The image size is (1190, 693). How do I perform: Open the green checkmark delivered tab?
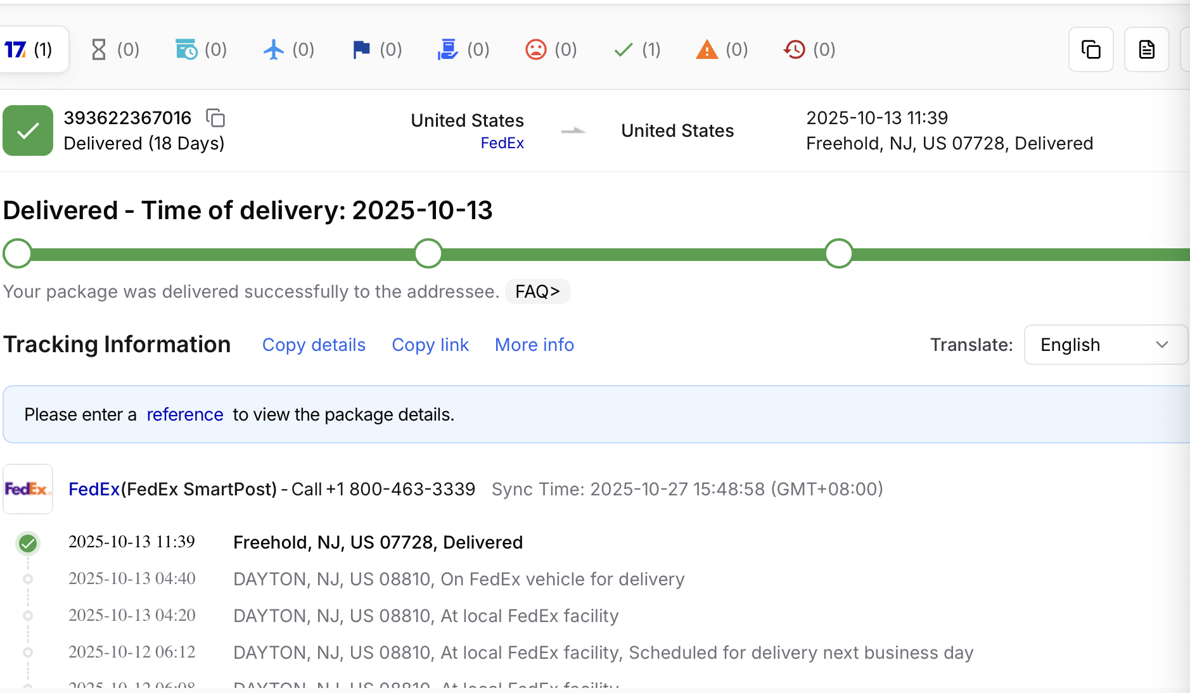click(637, 49)
